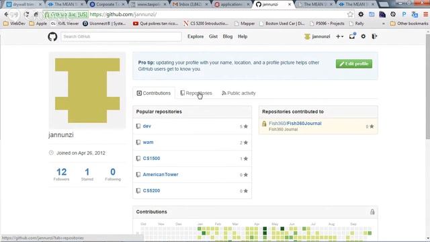Screen dimensions: 430x242
Task: Click the lock icon beside Fish360Journal
Action: [x=264, y=124]
